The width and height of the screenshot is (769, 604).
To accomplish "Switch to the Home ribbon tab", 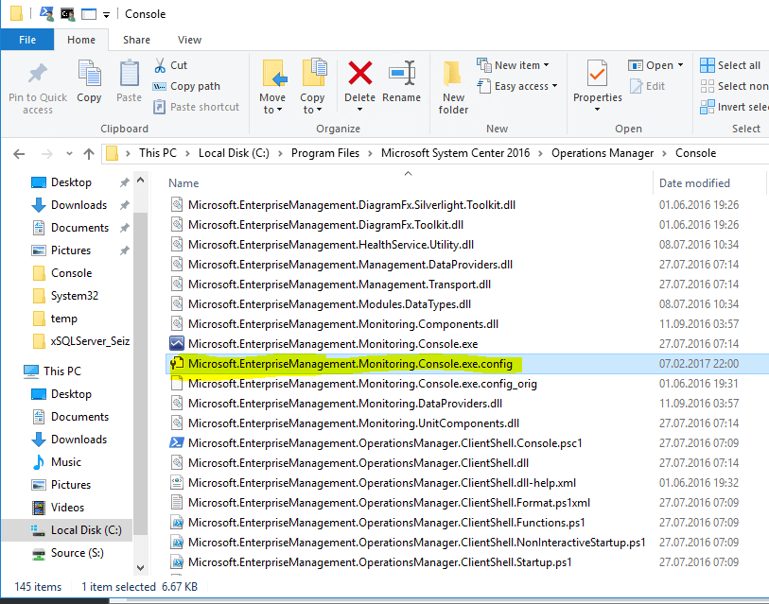I will coord(81,40).
